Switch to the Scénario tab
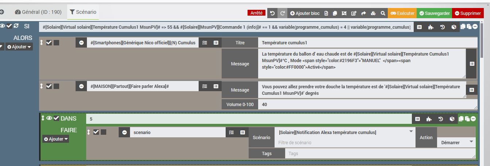Viewport: 490px width, 166px height. (x=83, y=12)
